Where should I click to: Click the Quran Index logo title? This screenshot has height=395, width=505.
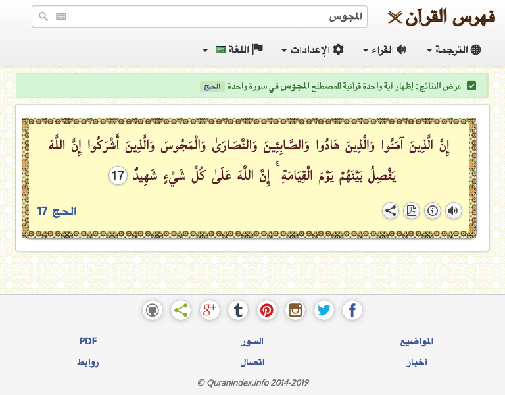441,17
